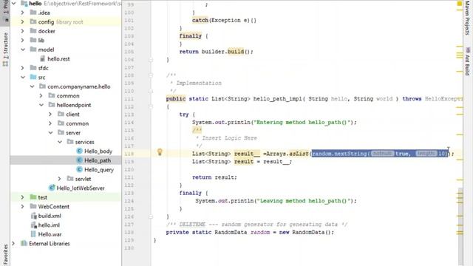Click the common package under helloendpoint

77,123
